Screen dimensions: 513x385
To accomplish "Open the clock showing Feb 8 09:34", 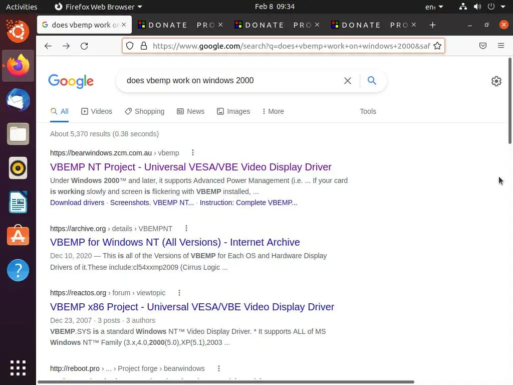I will click(x=275, y=7).
